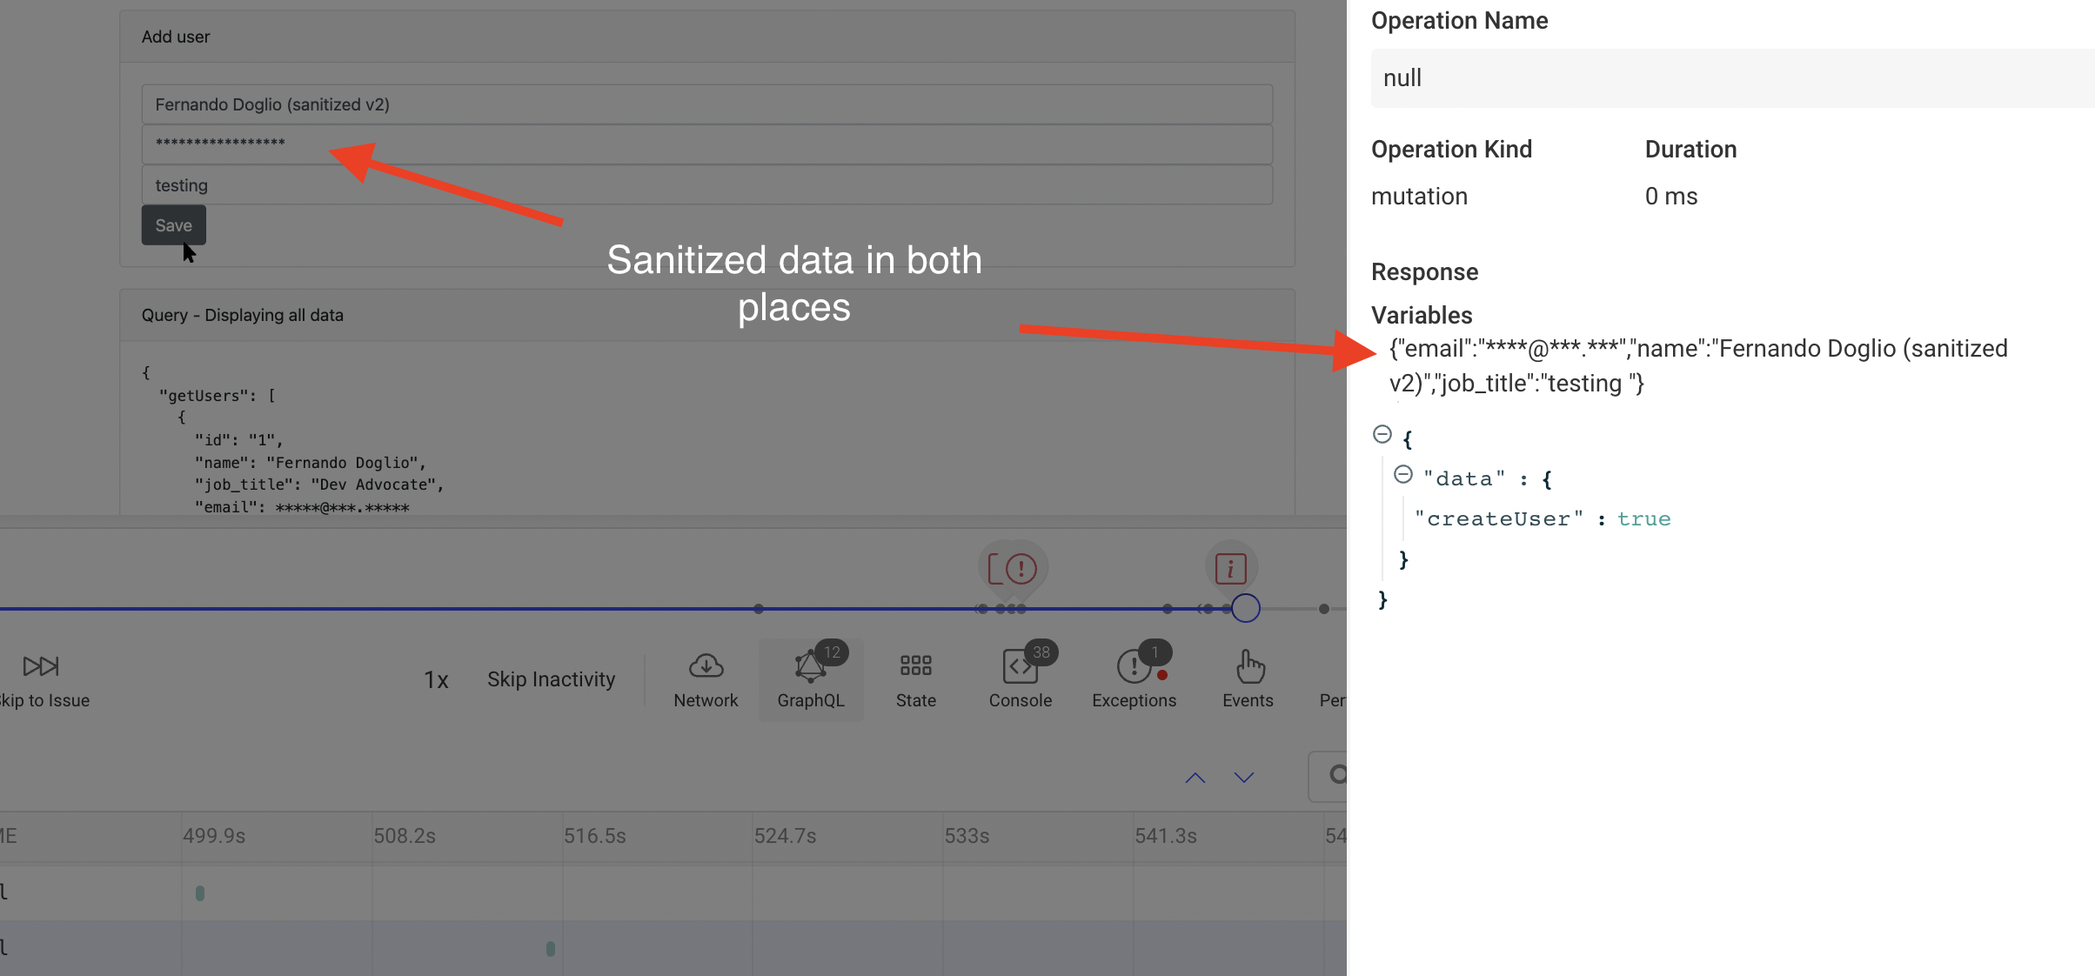Viewport: 2095px width, 976px height.
Task: Click the downward chevron above the timing table
Action: coord(1243,777)
